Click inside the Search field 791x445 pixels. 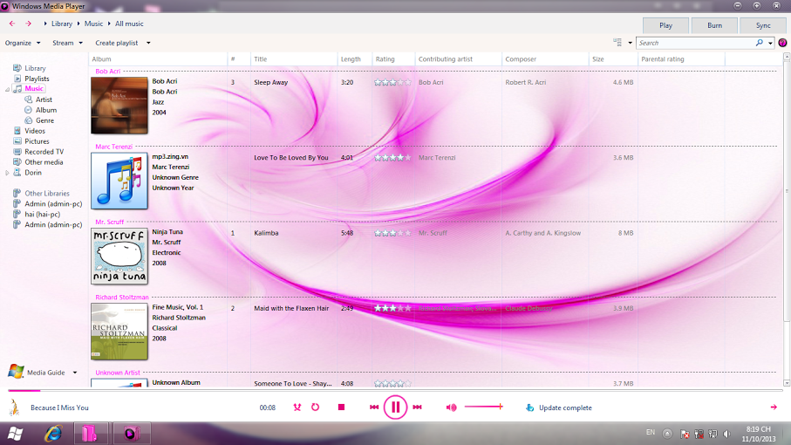point(696,43)
